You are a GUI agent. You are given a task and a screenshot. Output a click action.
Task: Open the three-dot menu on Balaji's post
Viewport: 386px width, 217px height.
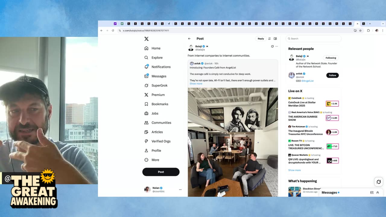click(277, 46)
